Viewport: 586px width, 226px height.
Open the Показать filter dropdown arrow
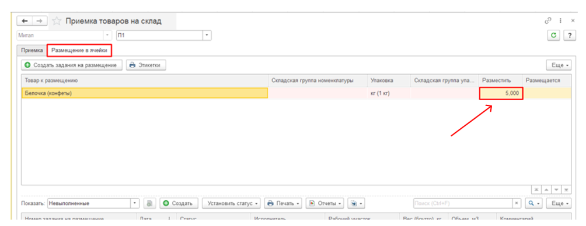pos(135,204)
